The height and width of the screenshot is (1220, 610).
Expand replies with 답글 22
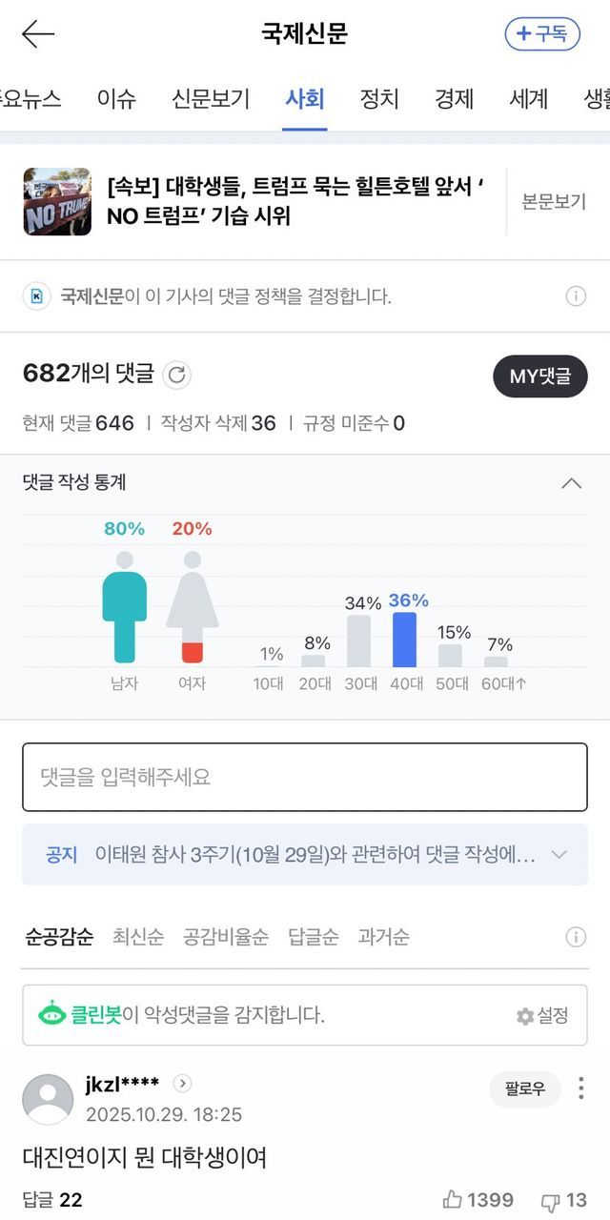pos(52,1200)
